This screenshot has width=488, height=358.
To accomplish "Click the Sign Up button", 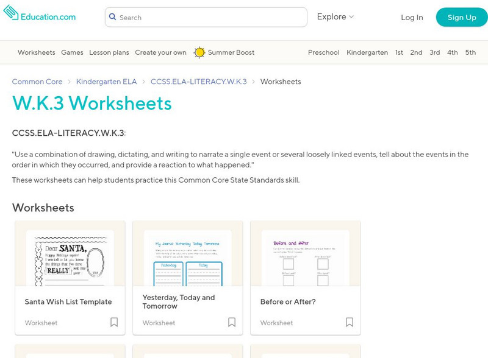I will click(x=462, y=18).
